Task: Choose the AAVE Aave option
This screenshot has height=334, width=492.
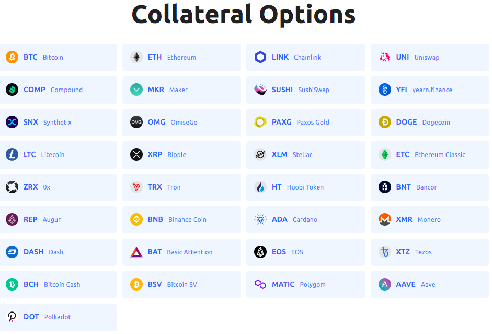Action: [x=430, y=285]
